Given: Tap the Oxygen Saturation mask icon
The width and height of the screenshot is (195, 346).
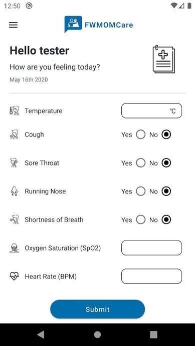Looking at the screenshot, I should 14,248.
